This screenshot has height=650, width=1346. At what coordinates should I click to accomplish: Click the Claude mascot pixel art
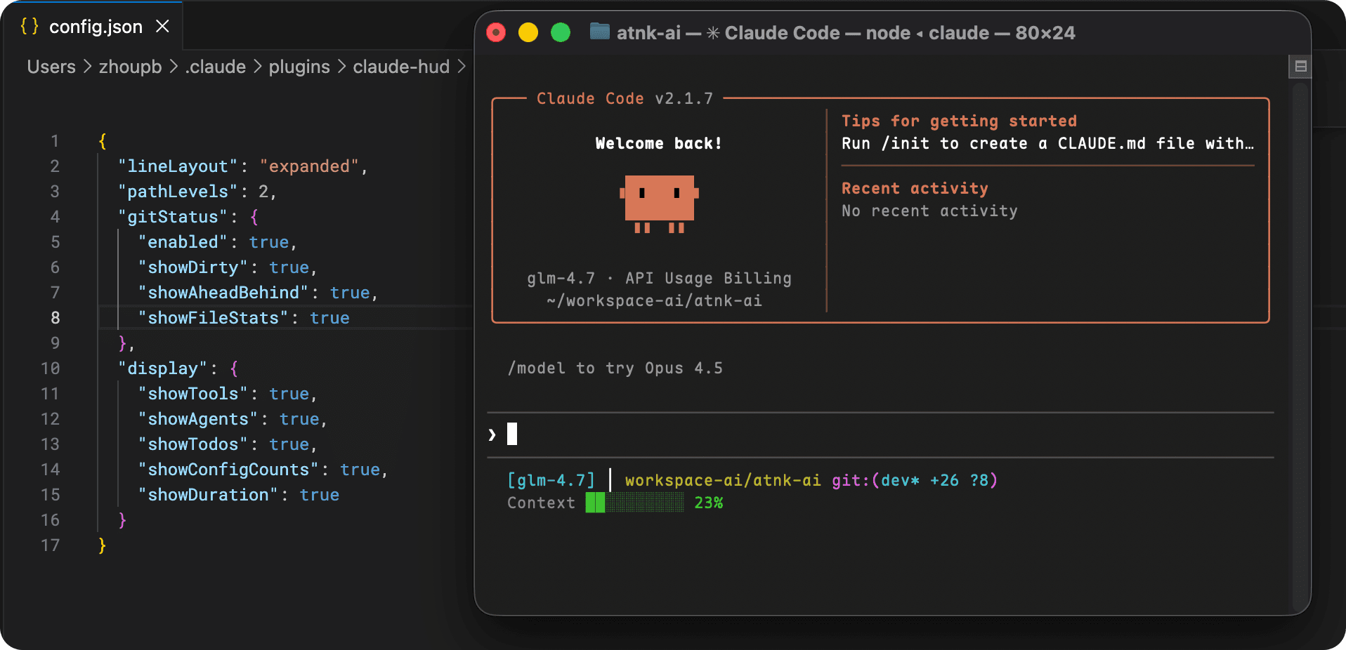click(x=659, y=204)
